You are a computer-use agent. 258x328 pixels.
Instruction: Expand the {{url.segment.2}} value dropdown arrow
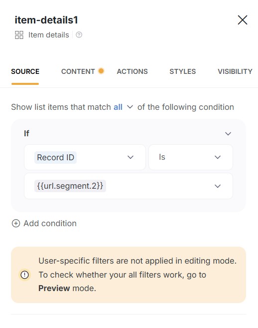[x=218, y=186]
